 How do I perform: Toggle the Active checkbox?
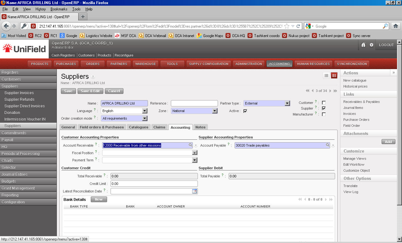pyautogui.click(x=245, y=111)
